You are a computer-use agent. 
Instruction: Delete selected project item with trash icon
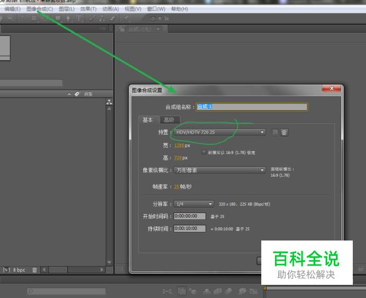pos(34,270)
